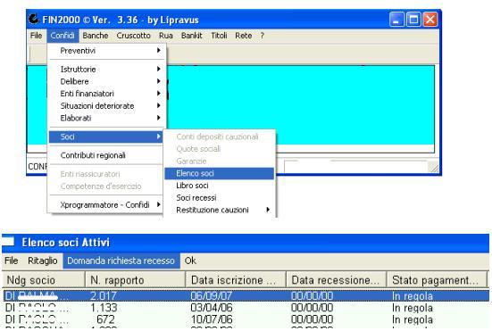Viewport: 492px width, 331px height.
Task: Open the Cruscotto menu
Action: tap(133, 36)
